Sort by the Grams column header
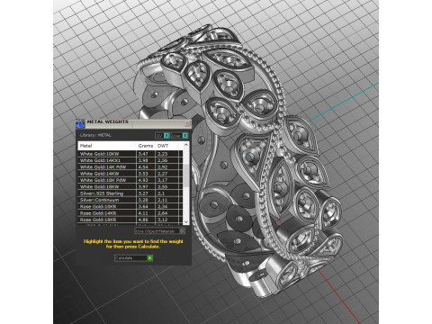432x324 pixels. coord(146,146)
